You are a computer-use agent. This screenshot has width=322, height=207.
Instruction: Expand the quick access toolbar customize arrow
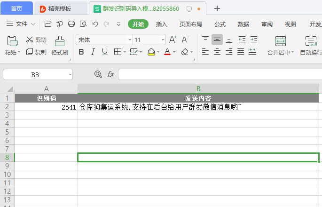tap(118, 24)
